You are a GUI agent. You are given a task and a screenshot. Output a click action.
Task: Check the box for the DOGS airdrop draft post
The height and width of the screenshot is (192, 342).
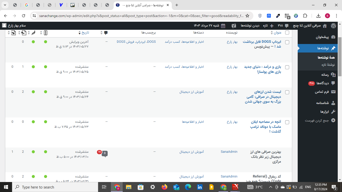(x=287, y=42)
